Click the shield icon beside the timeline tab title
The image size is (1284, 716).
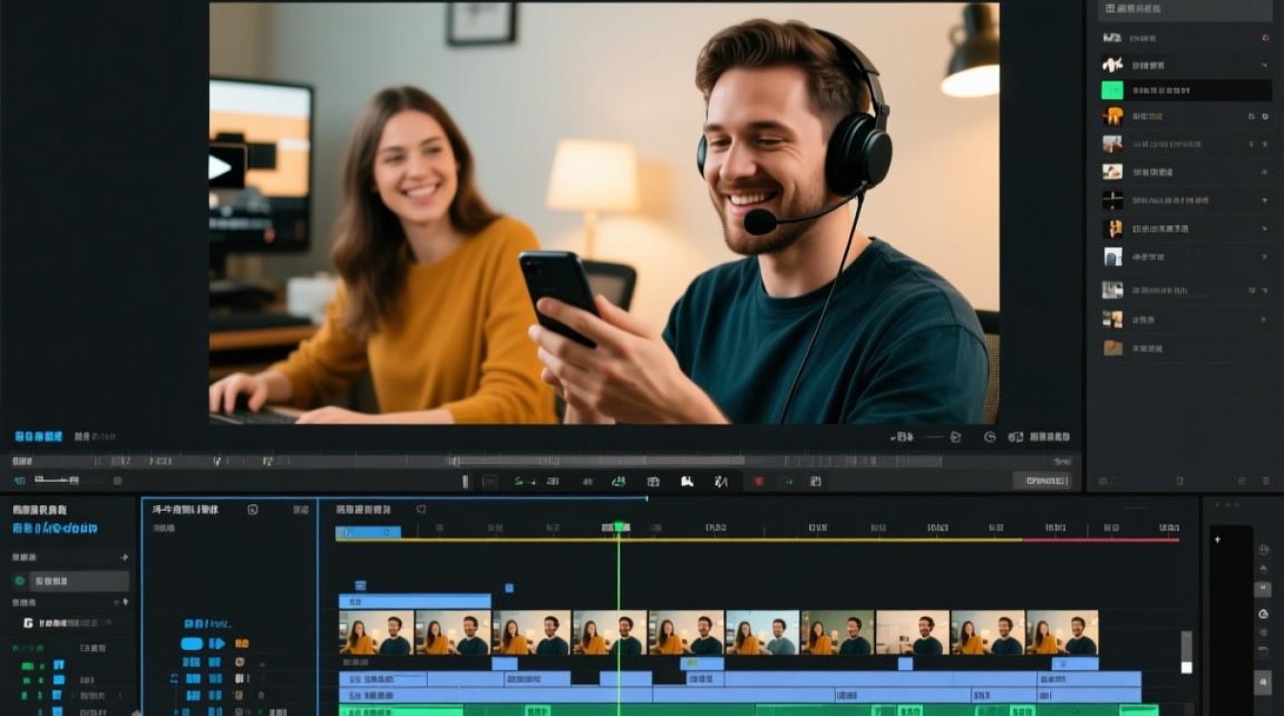click(x=421, y=510)
